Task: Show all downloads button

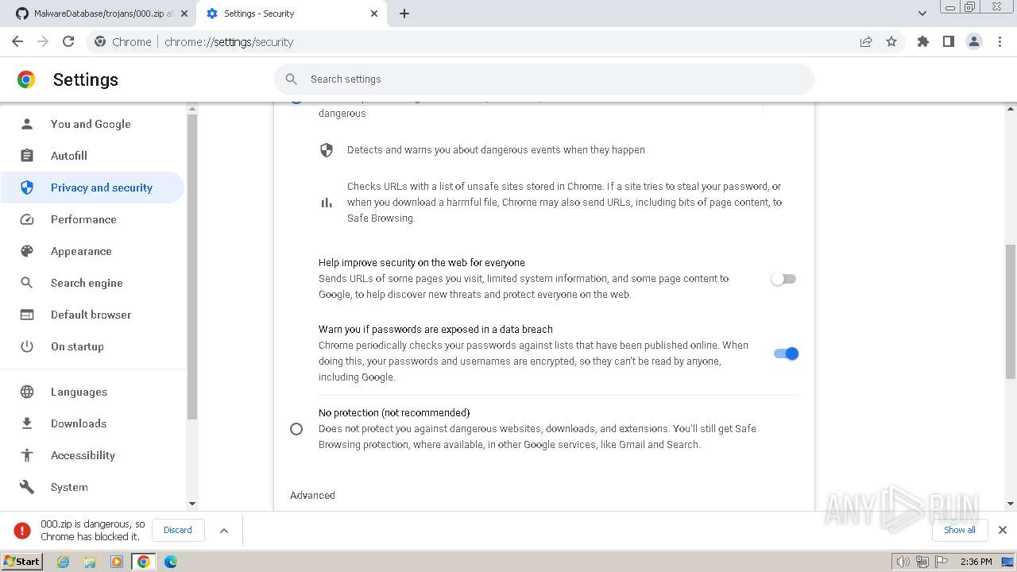Action: [x=959, y=530]
